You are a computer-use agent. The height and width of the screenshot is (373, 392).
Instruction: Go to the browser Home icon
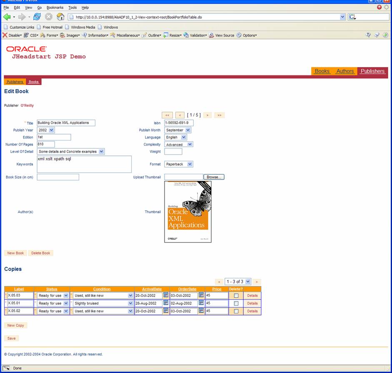60,17
